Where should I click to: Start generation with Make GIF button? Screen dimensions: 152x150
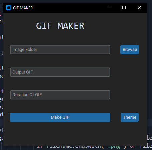(x=60, y=117)
